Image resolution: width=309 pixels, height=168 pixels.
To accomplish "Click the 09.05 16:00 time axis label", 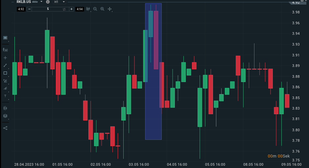I will [292, 164].
